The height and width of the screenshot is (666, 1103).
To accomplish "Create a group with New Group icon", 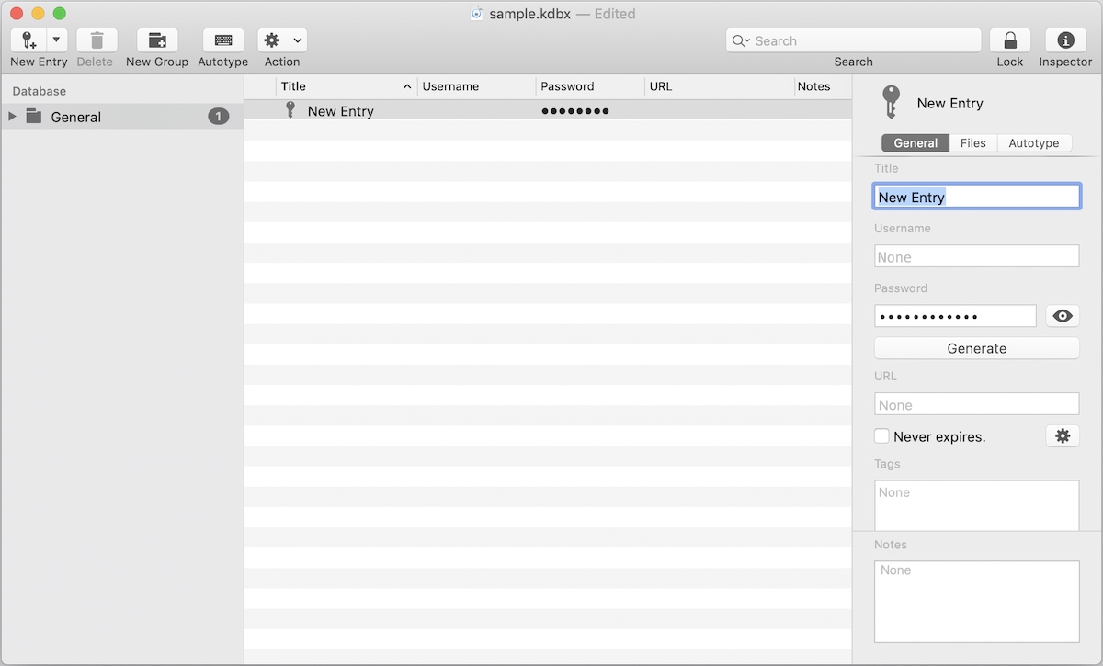I will pos(157,40).
